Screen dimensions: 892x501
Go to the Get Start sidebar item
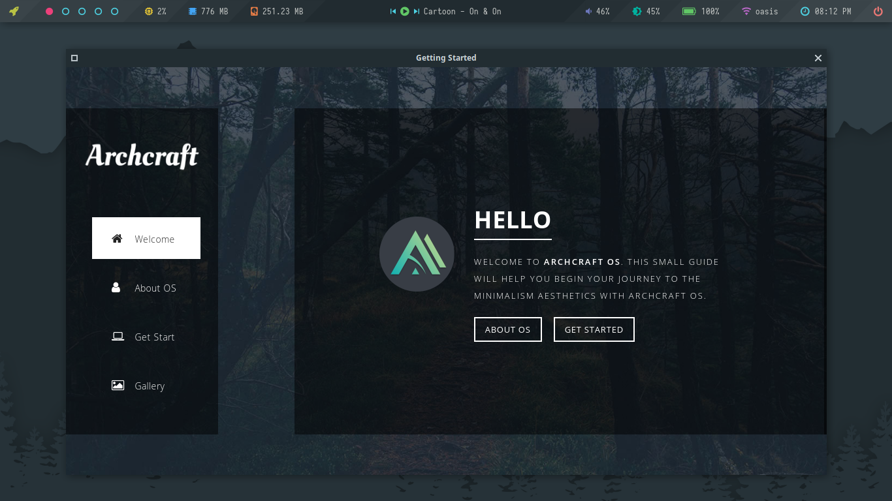pos(146,337)
